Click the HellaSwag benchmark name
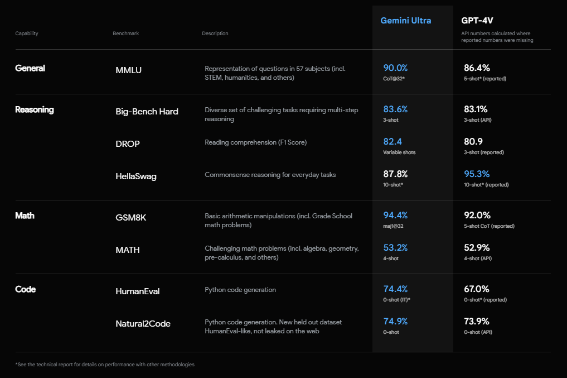567x378 pixels. [136, 176]
